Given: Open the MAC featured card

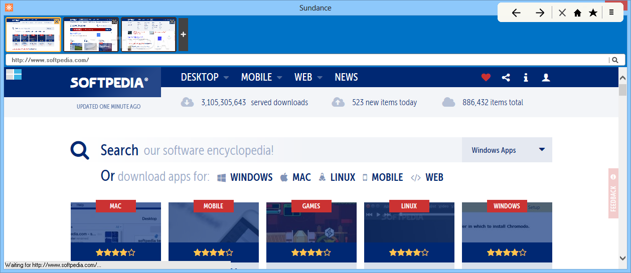Looking at the screenshot, I should coord(116,231).
